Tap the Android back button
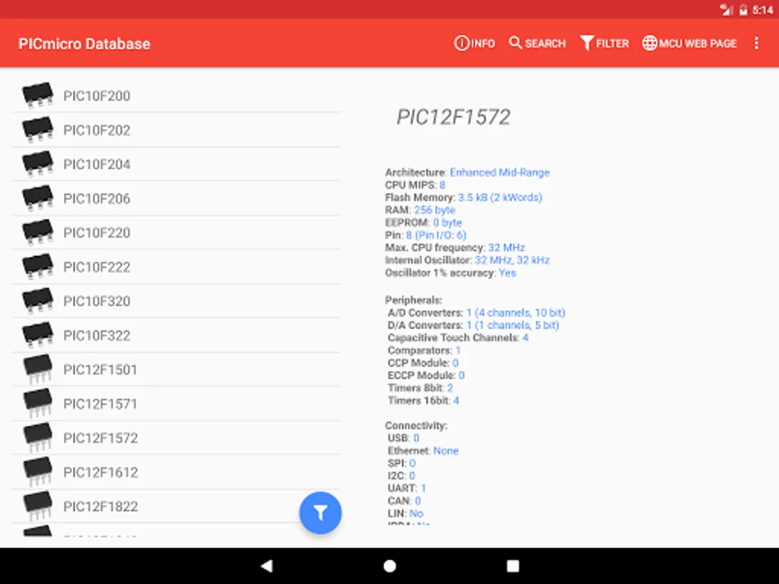Screen dimensions: 779x584 point(266,566)
